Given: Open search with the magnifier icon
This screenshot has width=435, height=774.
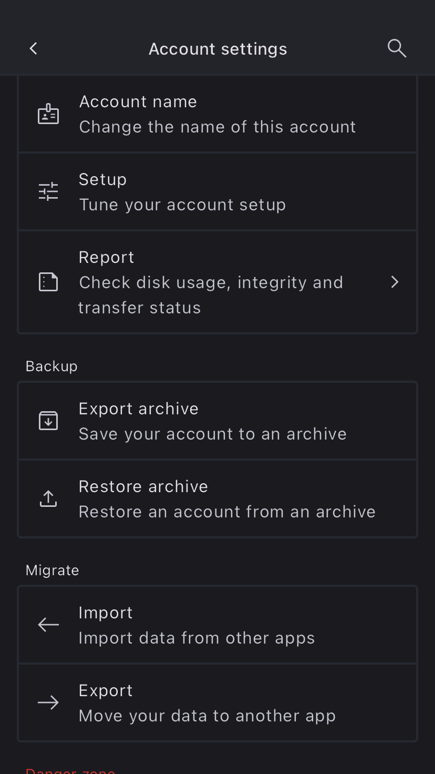Looking at the screenshot, I should [x=397, y=48].
